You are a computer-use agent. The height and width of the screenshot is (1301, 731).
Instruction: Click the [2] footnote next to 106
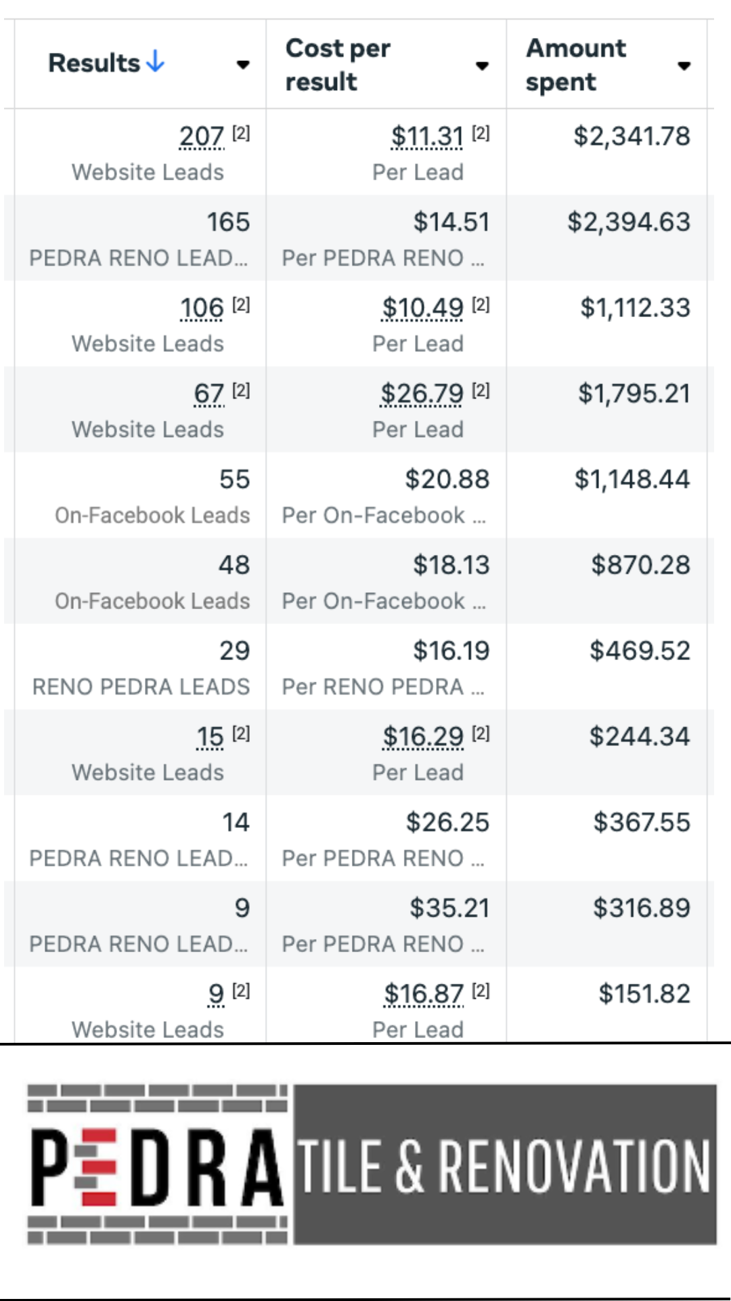tap(241, 304)
